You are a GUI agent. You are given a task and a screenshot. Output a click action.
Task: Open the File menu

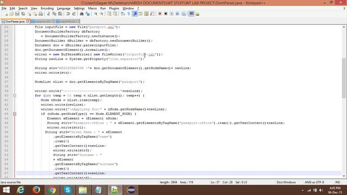pos(4,9)
